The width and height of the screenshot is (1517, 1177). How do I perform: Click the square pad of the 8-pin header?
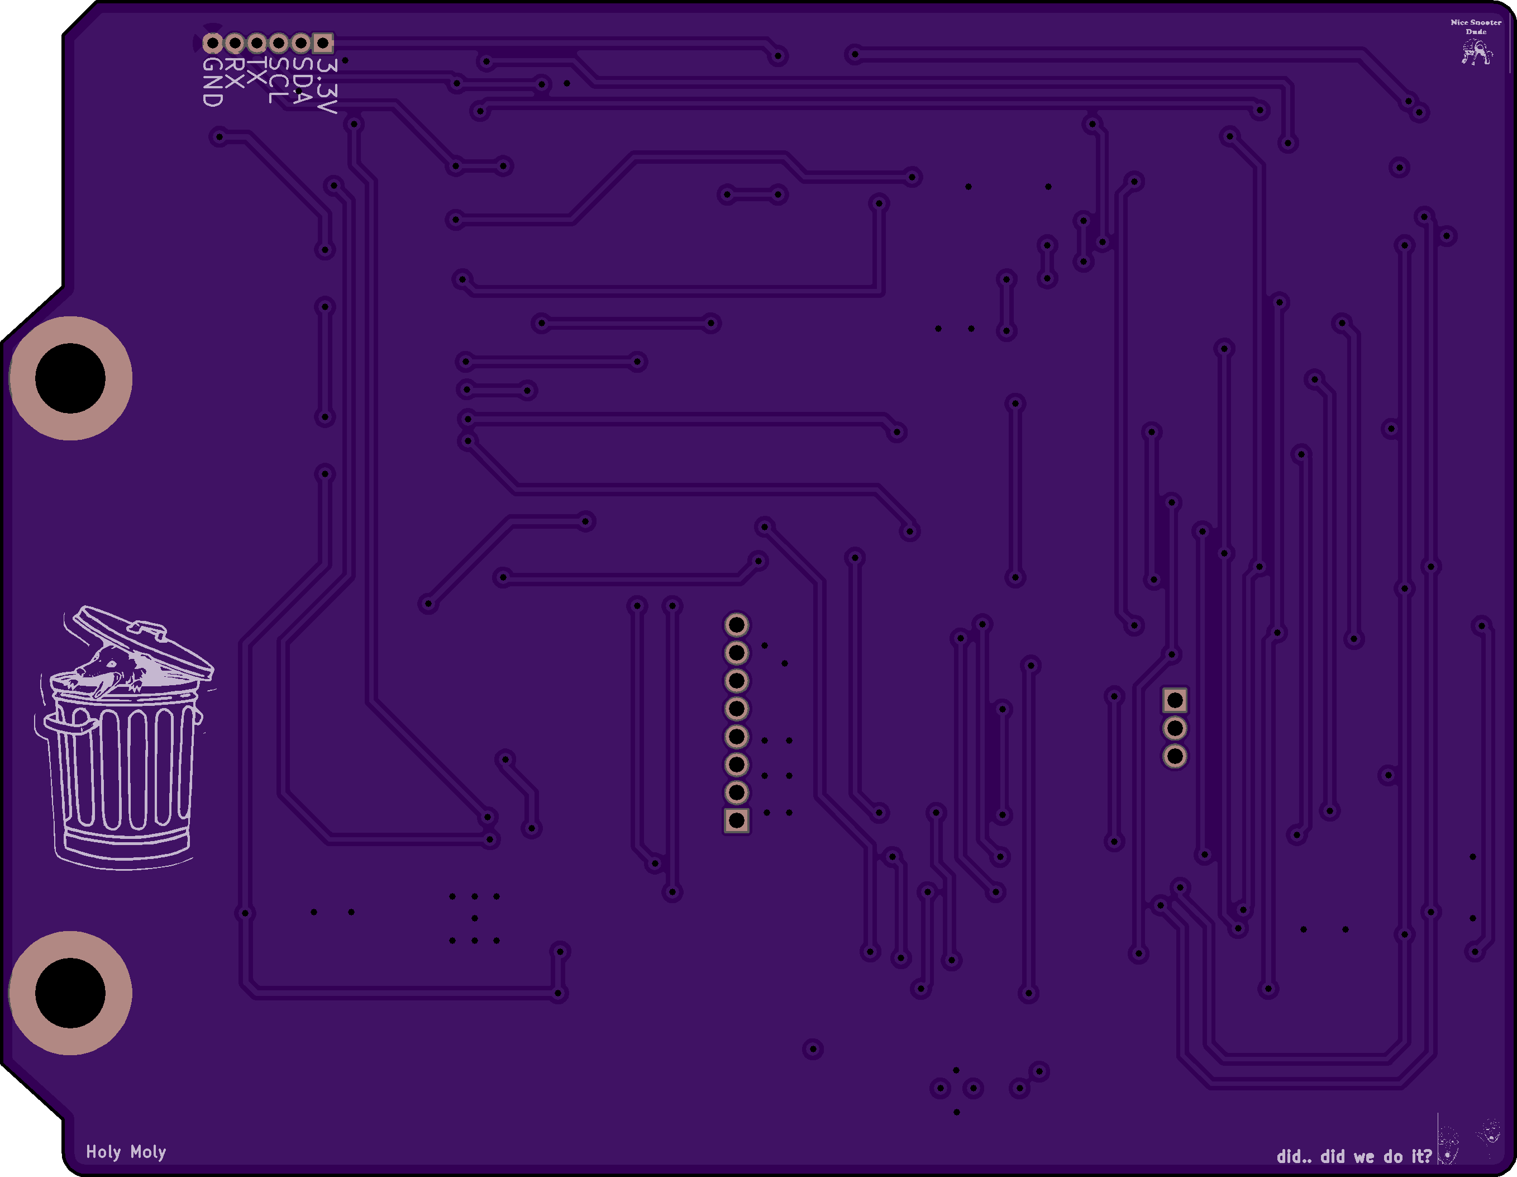click(736, 820)
